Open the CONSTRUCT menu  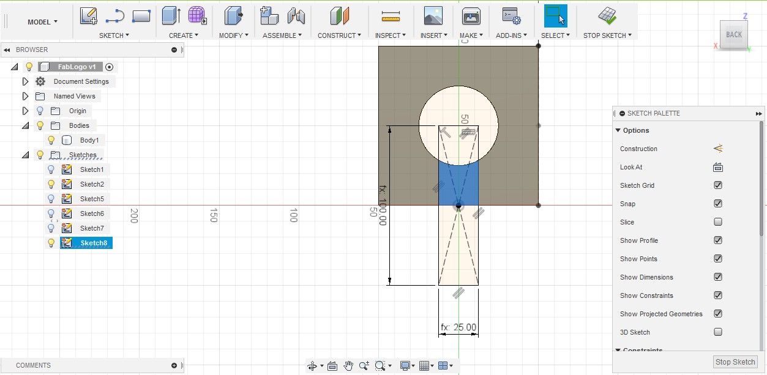[339, 35]
